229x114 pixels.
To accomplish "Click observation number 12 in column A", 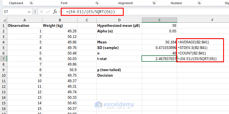I will click(x=25, y=92).
